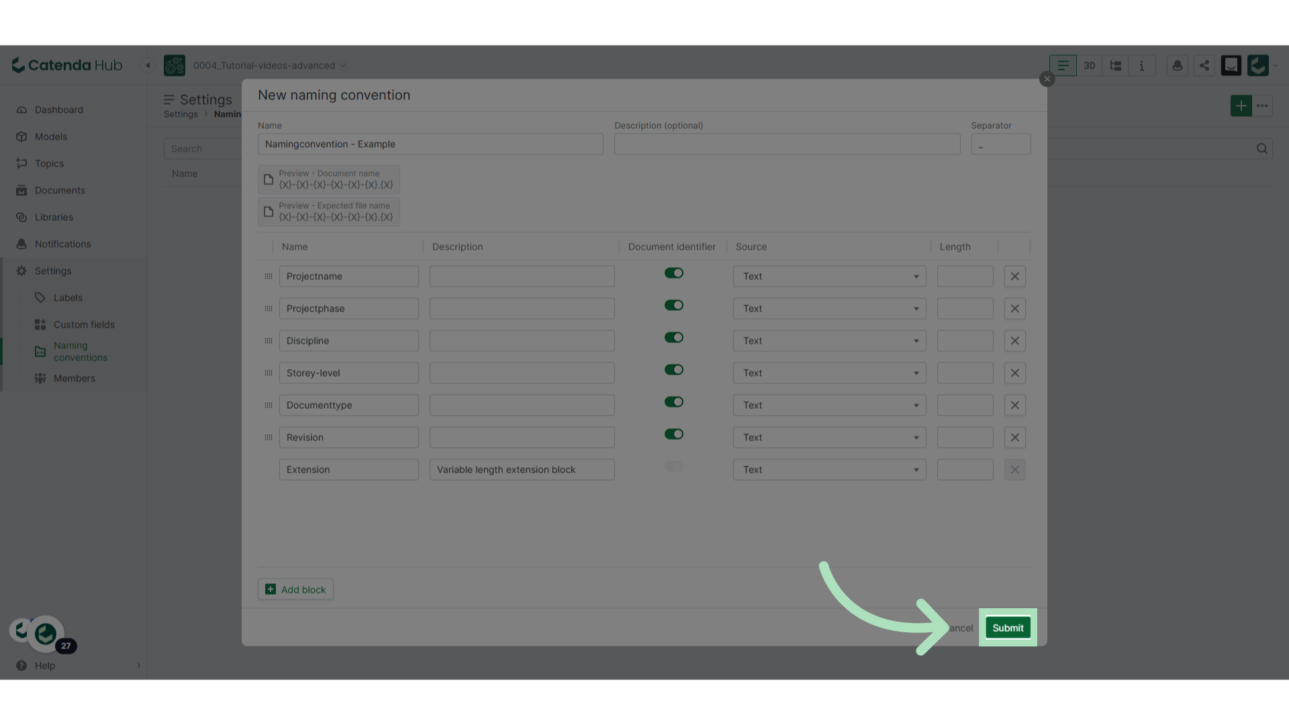Open the three-dot more options menu

(1262, 105)
